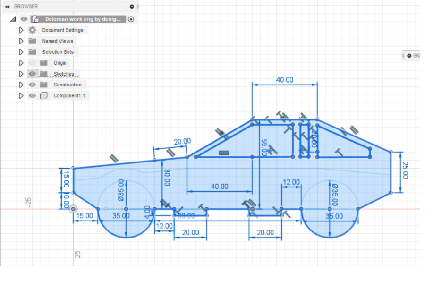Select the 25.00 dimension at the car's rear

pyautogui.click(x=405, y=170)
